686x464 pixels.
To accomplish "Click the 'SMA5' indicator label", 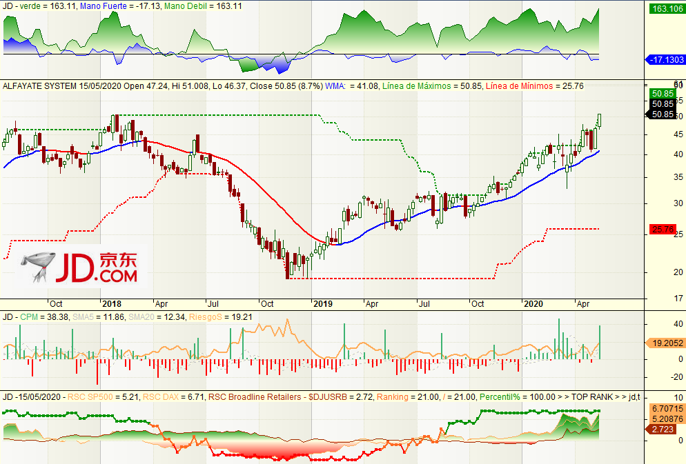I will pos(83,316).
